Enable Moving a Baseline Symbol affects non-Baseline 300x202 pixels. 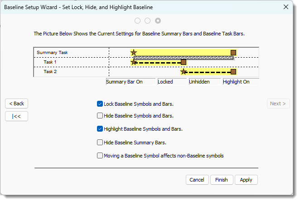click(x=100, y=156)
